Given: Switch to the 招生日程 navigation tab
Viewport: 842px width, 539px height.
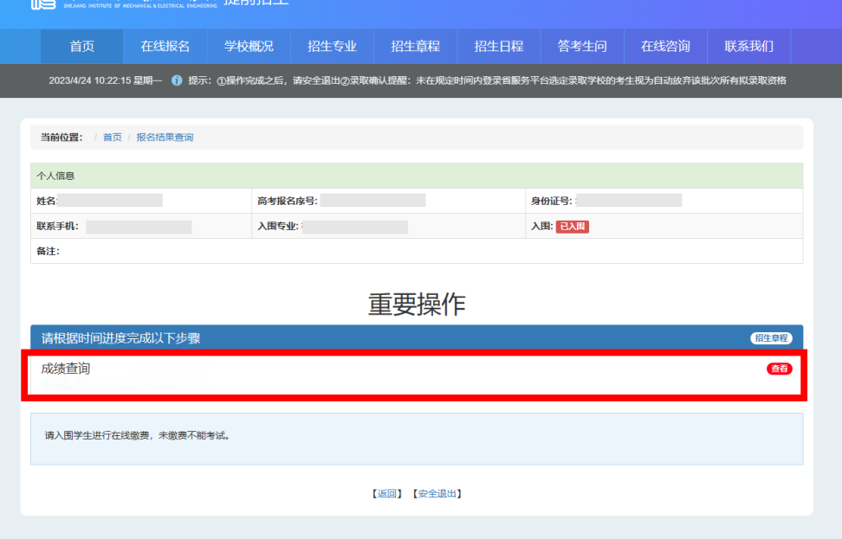Looking at the screenshot, I should click(x=498, y=47).
